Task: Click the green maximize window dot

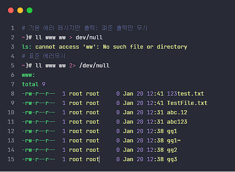Action: (30, 10)
